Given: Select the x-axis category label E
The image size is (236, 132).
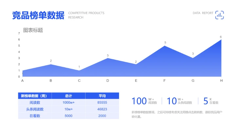Looking at the screenshot, I should click(136, 81).
